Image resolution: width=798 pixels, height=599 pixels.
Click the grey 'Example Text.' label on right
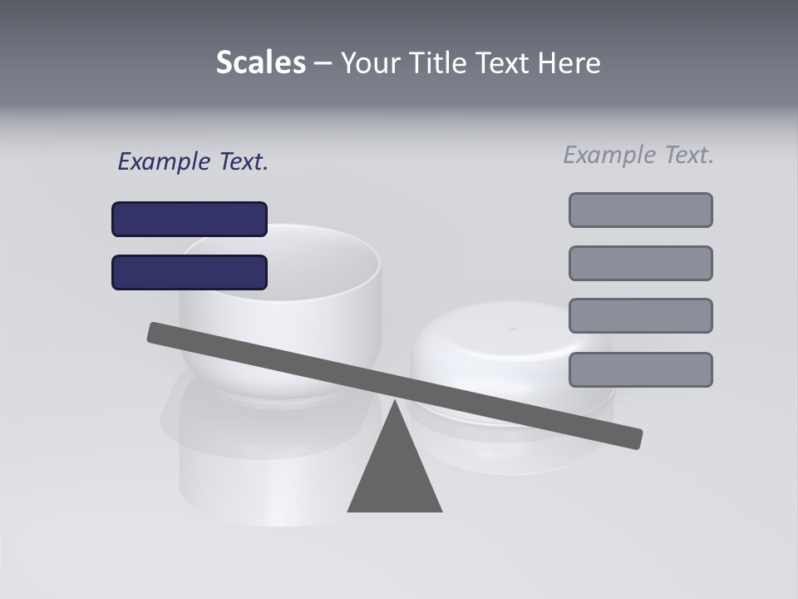(x=638, y=155)
